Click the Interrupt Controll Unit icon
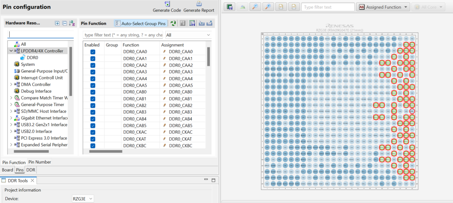 click(x=16, y=78)
